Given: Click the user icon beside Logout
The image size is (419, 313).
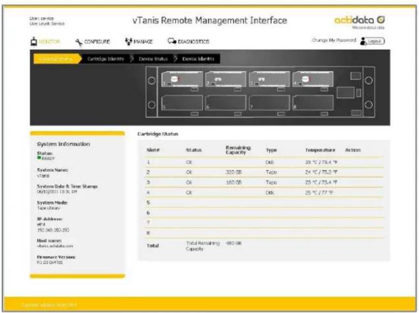Looking at the screenshot, I should (x=363, y=41).
